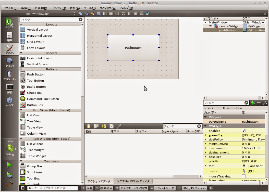Click the green Run button
The image size is (269, 192).
coord(10,165)
